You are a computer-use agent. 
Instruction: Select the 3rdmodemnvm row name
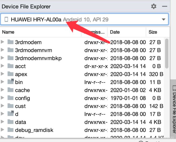click(x=34, y=50)
